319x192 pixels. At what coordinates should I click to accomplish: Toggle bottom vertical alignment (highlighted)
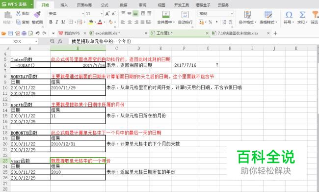pyautogui.click(x=135, y=13)
